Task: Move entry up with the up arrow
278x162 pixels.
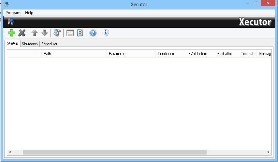Action: pos(35,33)
